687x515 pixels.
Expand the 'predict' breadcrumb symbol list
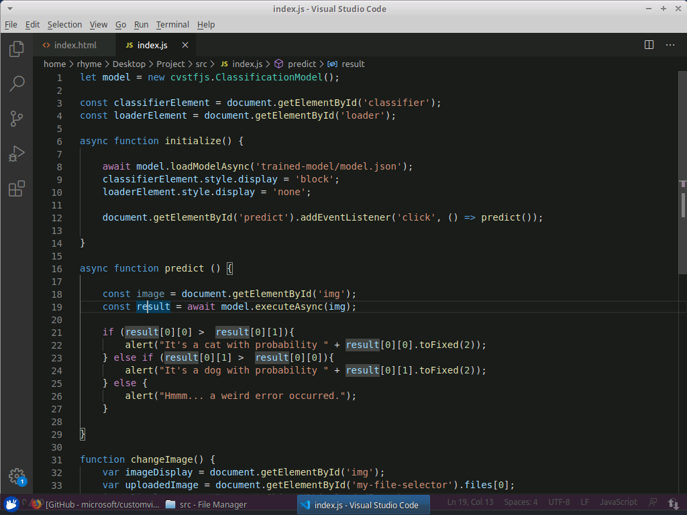tap(295, 64)
